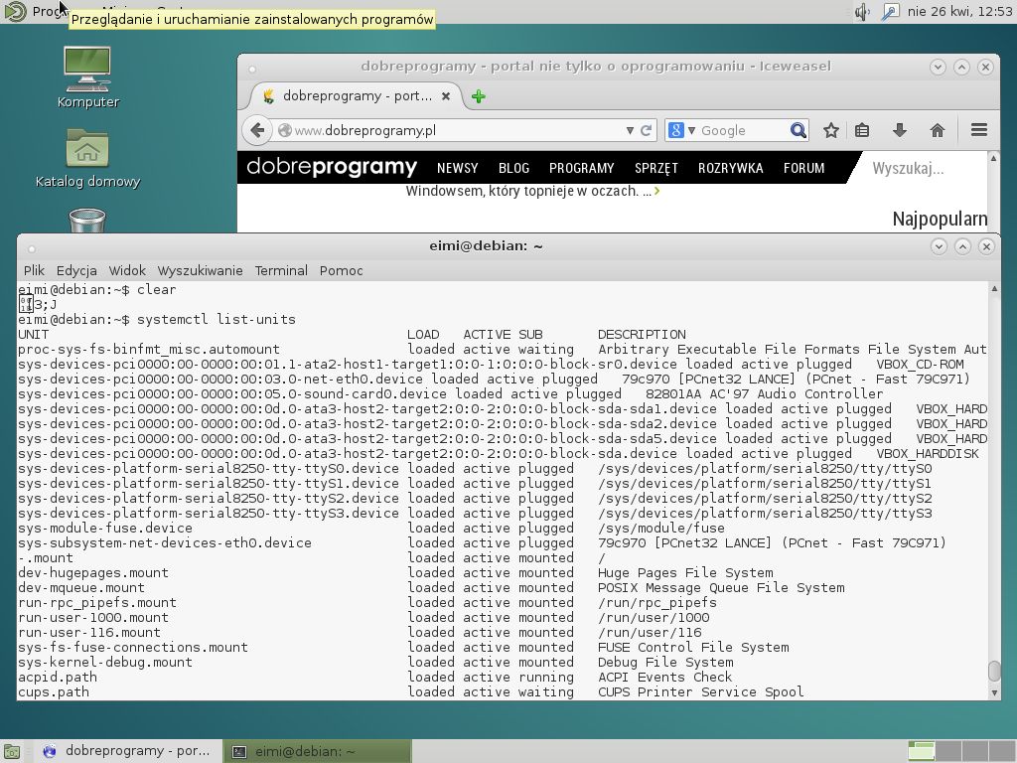Image resolution: width=1017 pixels, height=763 pixels.
Task: Switch to eimi@debian taskbar button
Action: click(x=317, y=751)
